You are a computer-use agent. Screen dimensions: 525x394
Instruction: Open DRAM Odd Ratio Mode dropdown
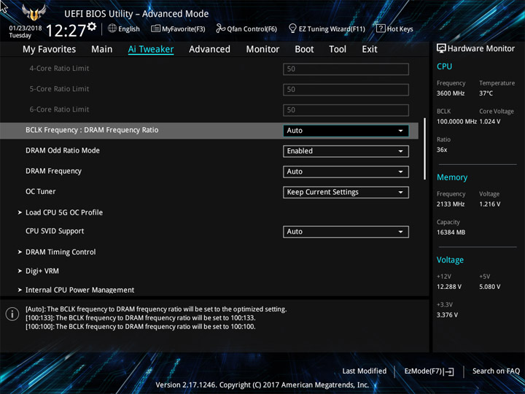click(346, 151)
